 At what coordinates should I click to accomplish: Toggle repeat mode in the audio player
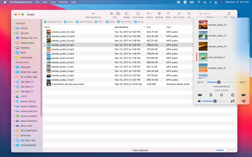point(232,101)
